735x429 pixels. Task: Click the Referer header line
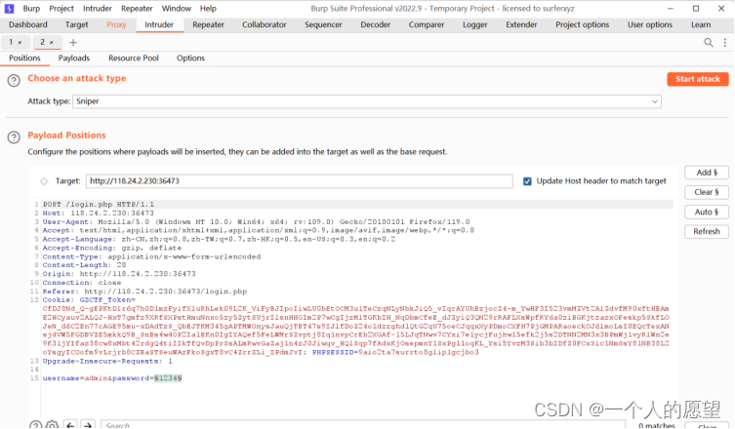point(144,292)
